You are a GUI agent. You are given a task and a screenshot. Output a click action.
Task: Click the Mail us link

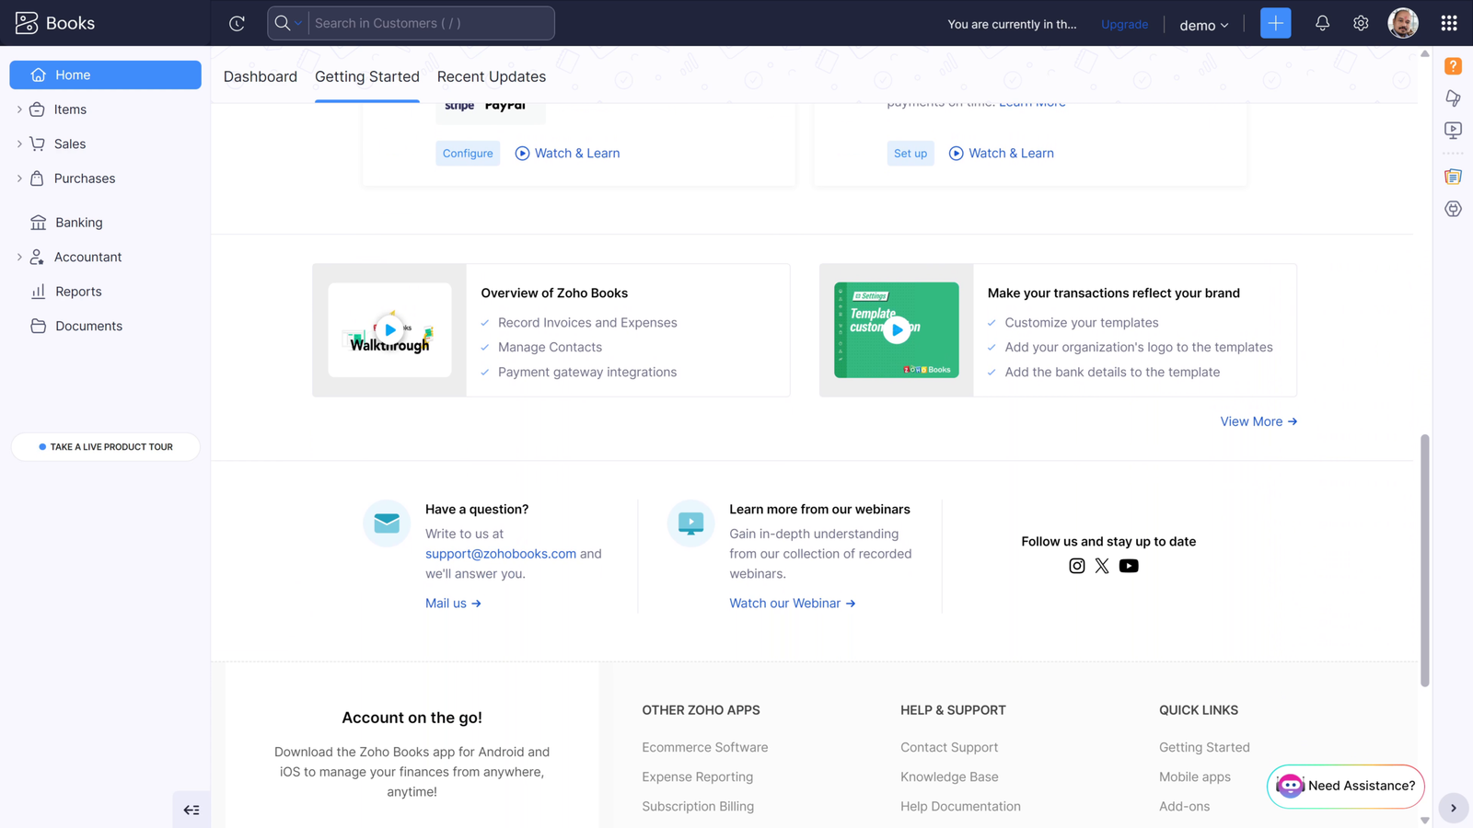453,604
